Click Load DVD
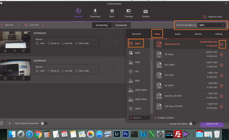Viewport: 229px width, 140px height. point(32,25)
